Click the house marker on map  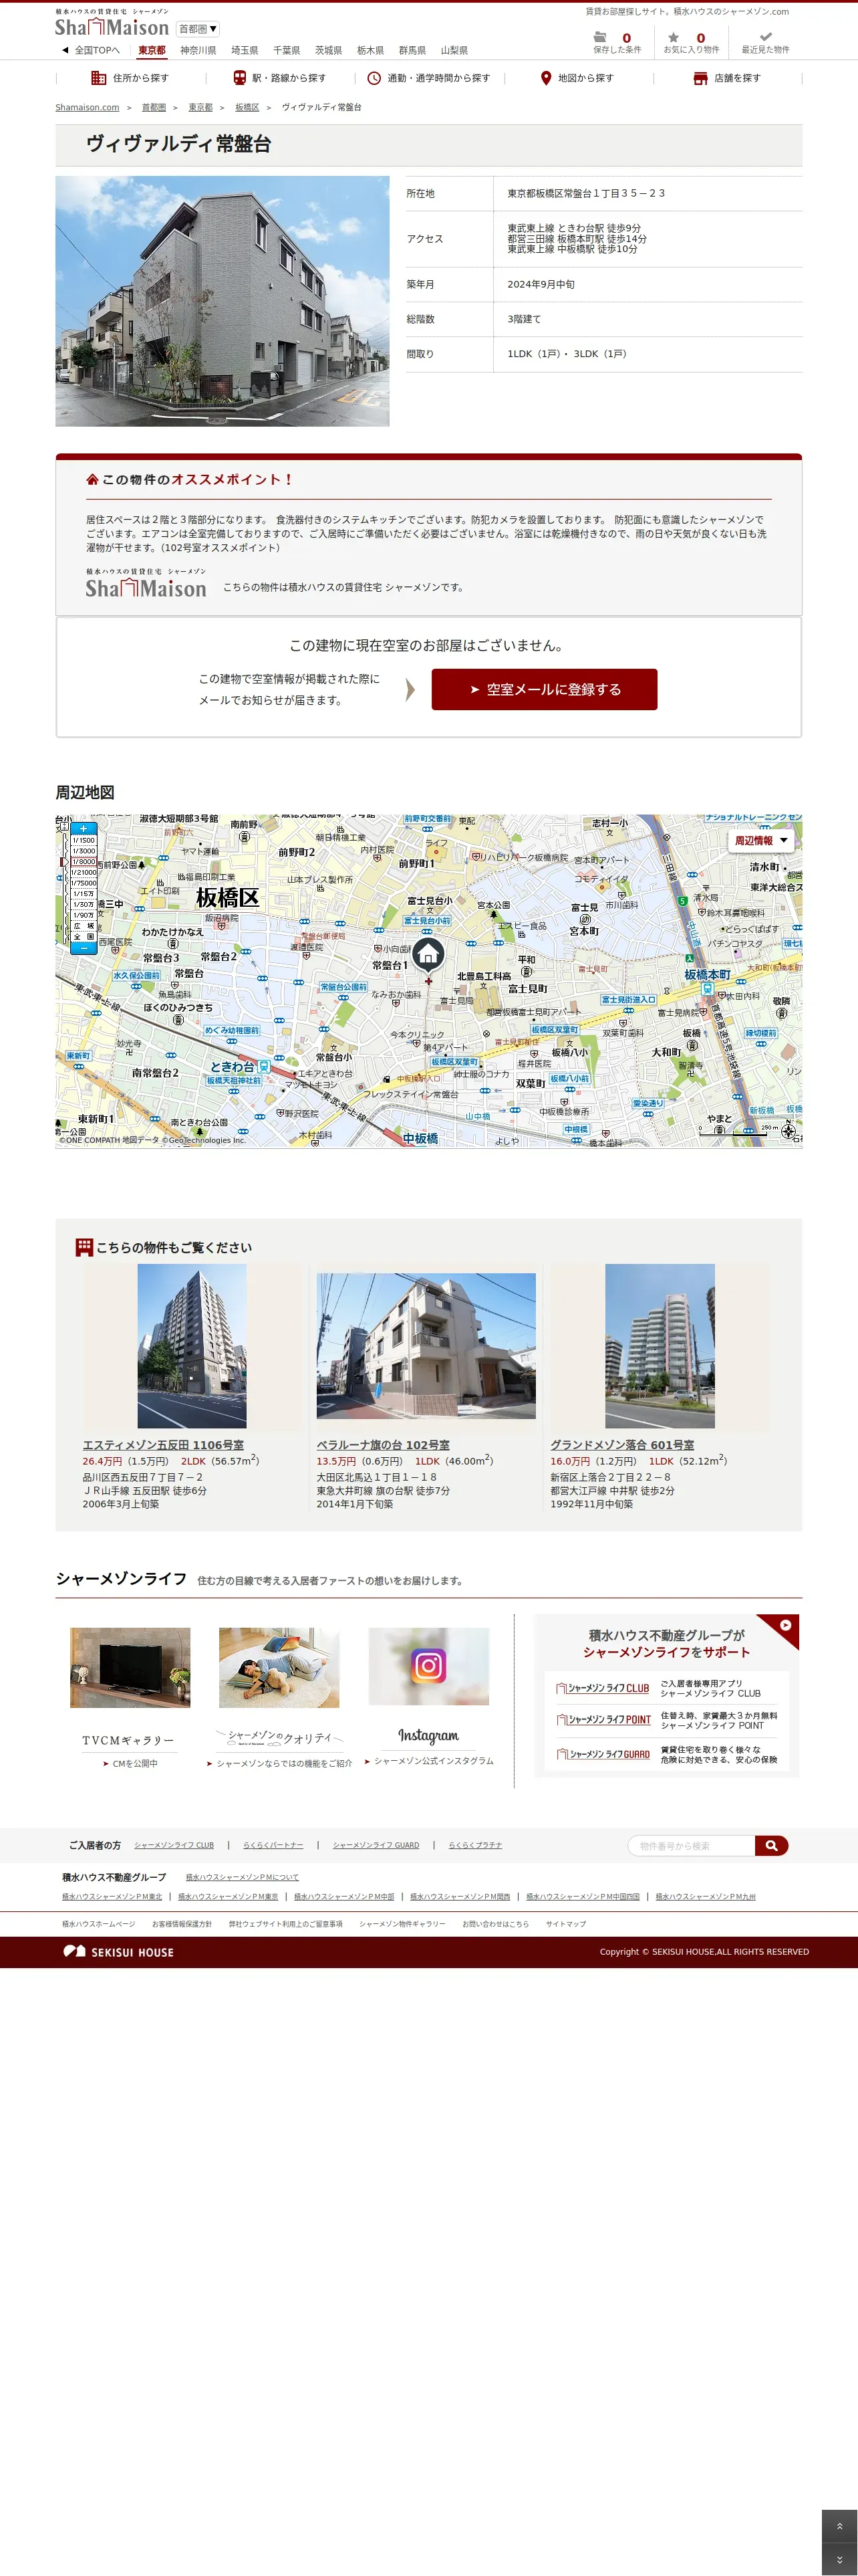tap(428, 955)
